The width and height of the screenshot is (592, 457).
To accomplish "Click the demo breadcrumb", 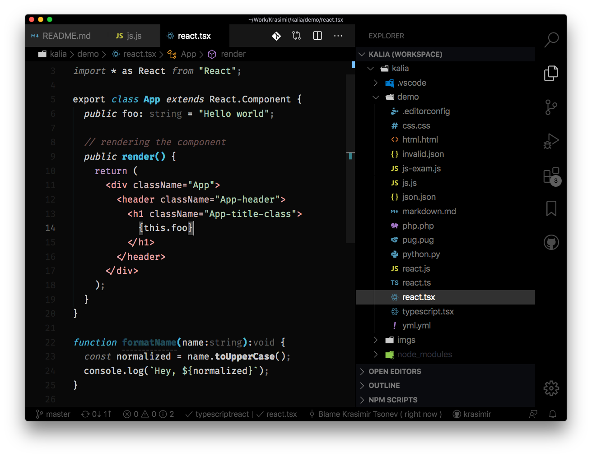I will [x=88, y=54].
